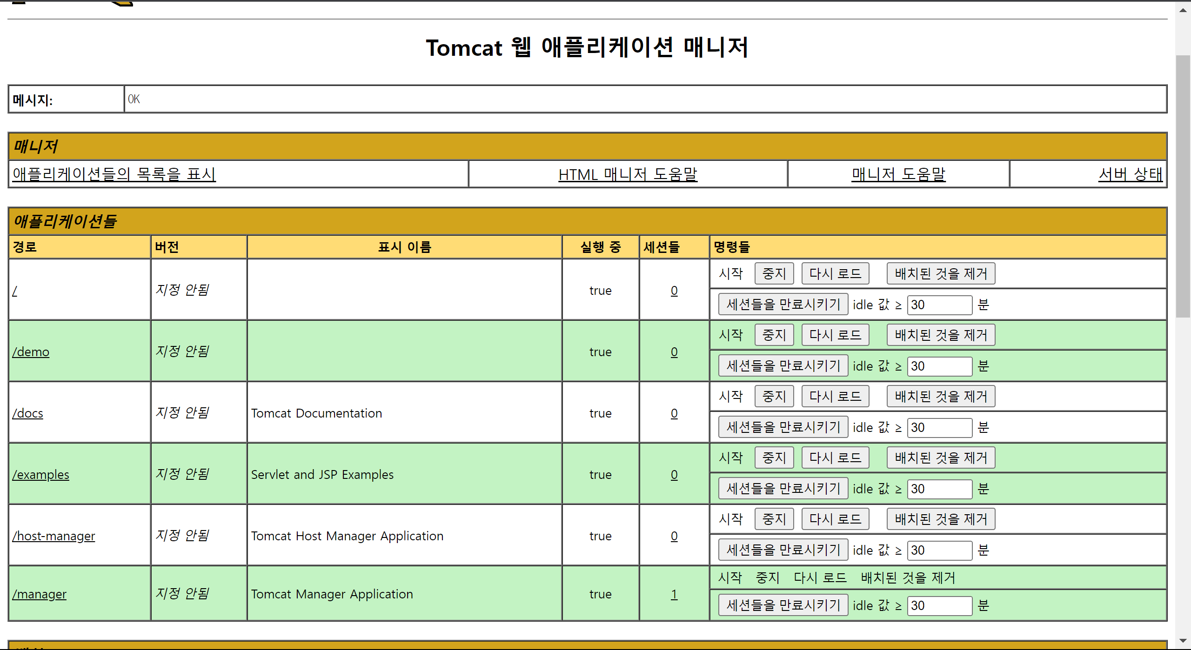Open the 애플리케이션들의 목록을 표시 link
This screenshot has height=650, width=1191.
[114, 174]
